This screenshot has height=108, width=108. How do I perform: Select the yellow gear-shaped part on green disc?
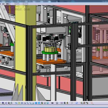(50, 49)
